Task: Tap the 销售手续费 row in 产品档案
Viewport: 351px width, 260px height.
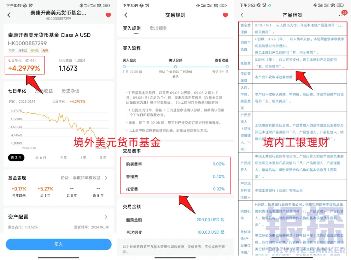Action: point(293,46)
